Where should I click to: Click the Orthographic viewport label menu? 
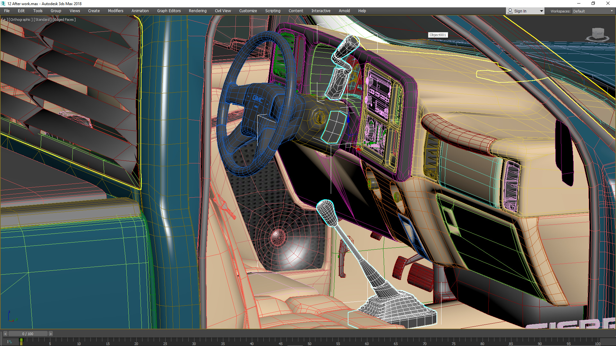pos(21,20)
